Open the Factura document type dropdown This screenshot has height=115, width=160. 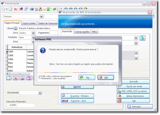tap(41, 16)
